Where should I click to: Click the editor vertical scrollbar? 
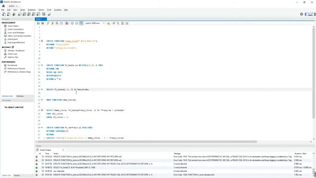point(314,73)
